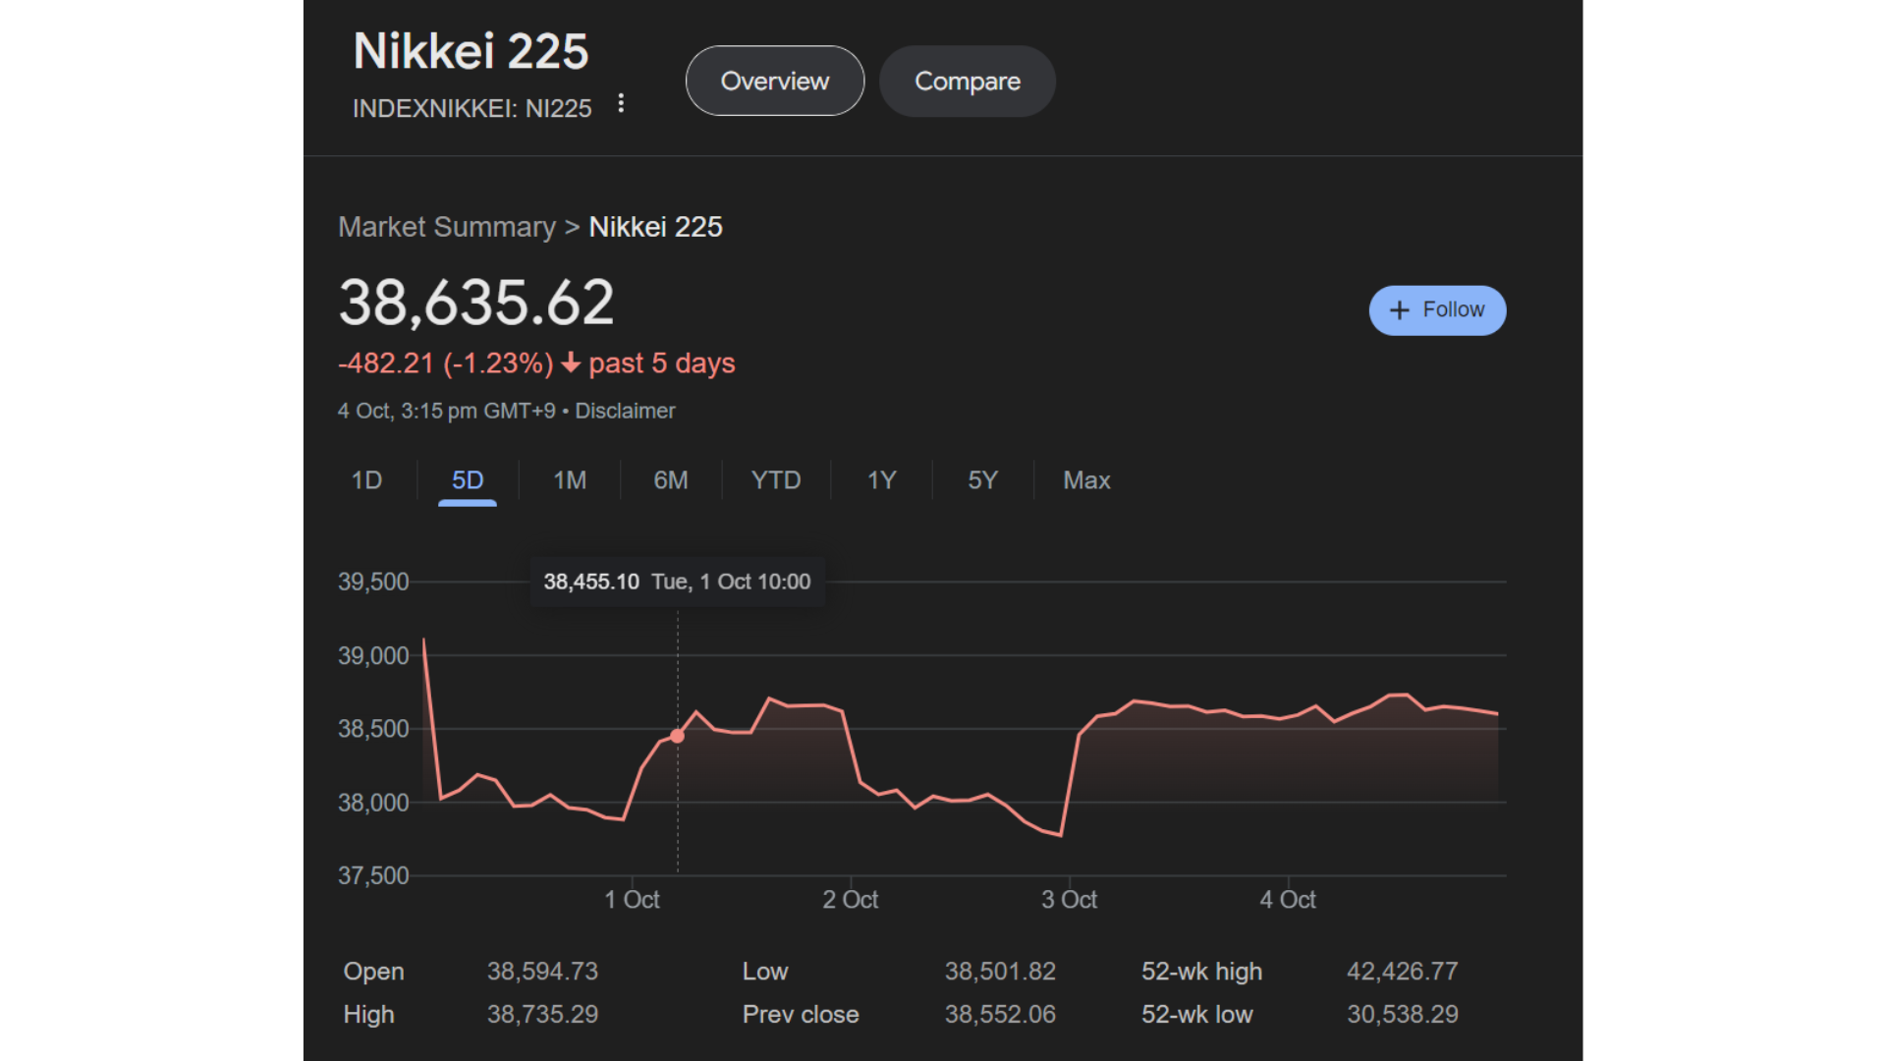The width and height of the screenshot is (1886, 1061).
Task: Click the Market Summary breadcrumb link
Action: pyautogui.click(x=447, y=227)
